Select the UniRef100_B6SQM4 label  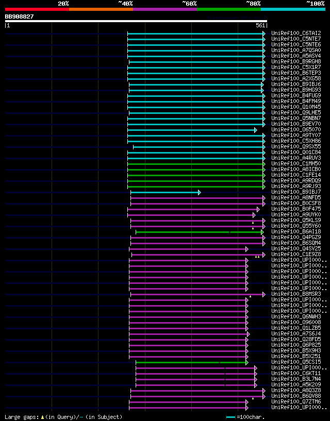click(296, 243)
